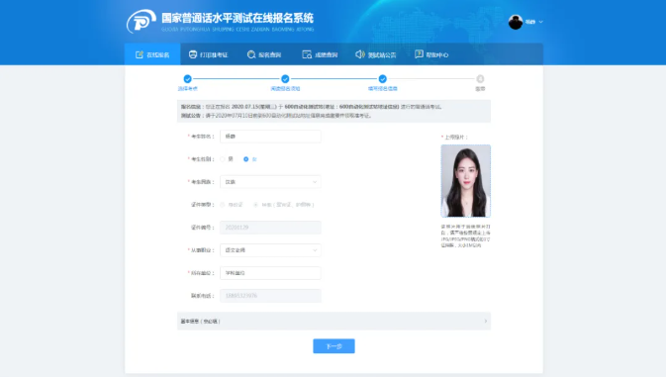Viewport: 666px width, 377px height.
Task: Open the user account dropdown menu
Action: 525,22
